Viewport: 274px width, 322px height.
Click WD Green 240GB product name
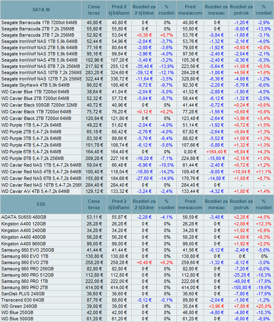pos(19,307)
